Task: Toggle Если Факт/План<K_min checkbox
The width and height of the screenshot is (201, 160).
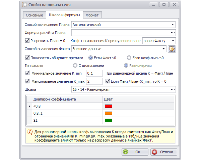Action: (x=108, y=81)
